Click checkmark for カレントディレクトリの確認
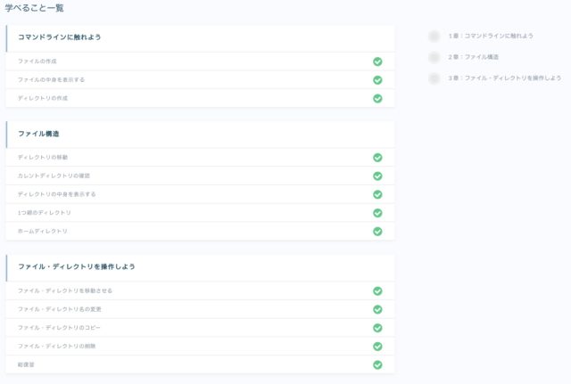 tap(377, 176)
